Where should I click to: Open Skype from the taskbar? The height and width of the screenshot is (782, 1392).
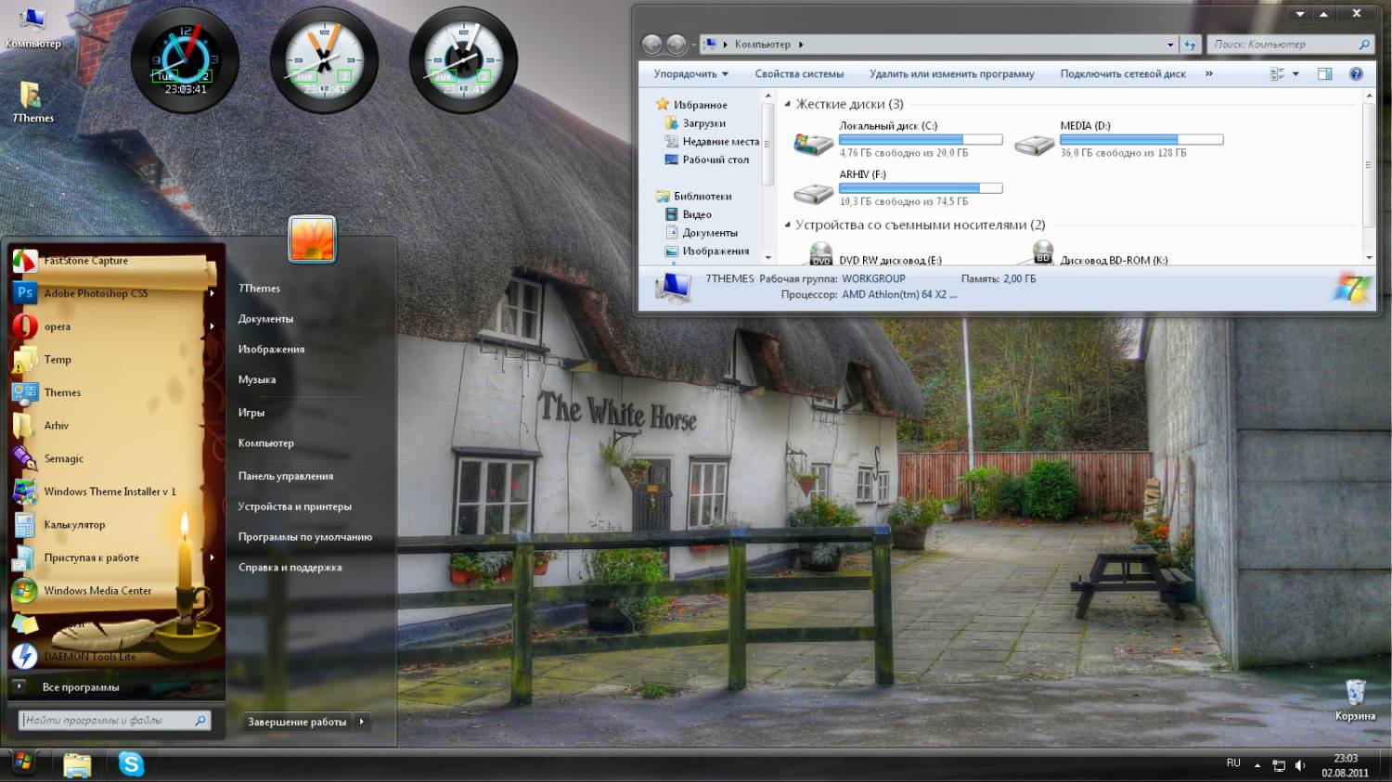coord(131,763)
